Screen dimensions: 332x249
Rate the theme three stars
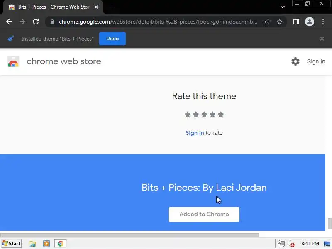click(x=204, y=115)
